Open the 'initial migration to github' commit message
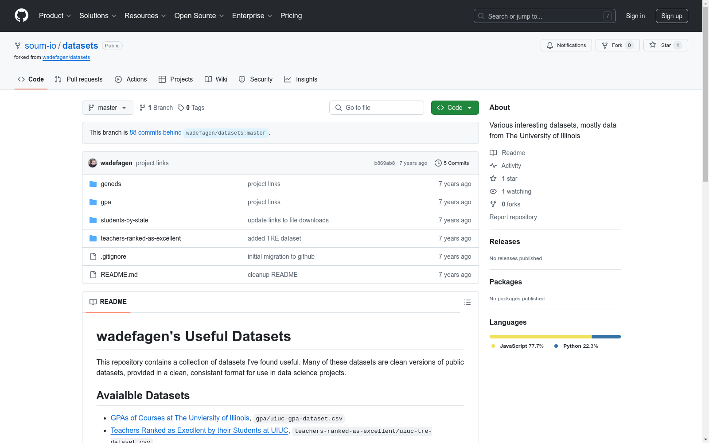Image resolution: width=709 pixels, height=443 pixels. 281,256
